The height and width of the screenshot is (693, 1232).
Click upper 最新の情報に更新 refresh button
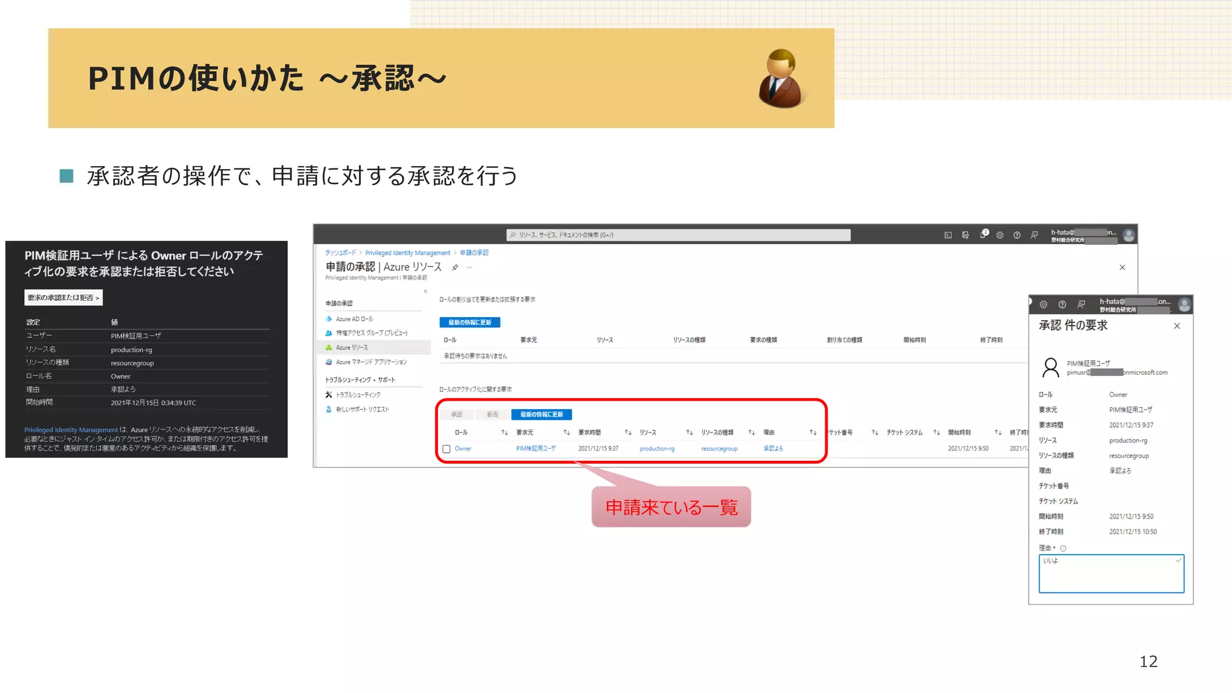pos(470,322)
